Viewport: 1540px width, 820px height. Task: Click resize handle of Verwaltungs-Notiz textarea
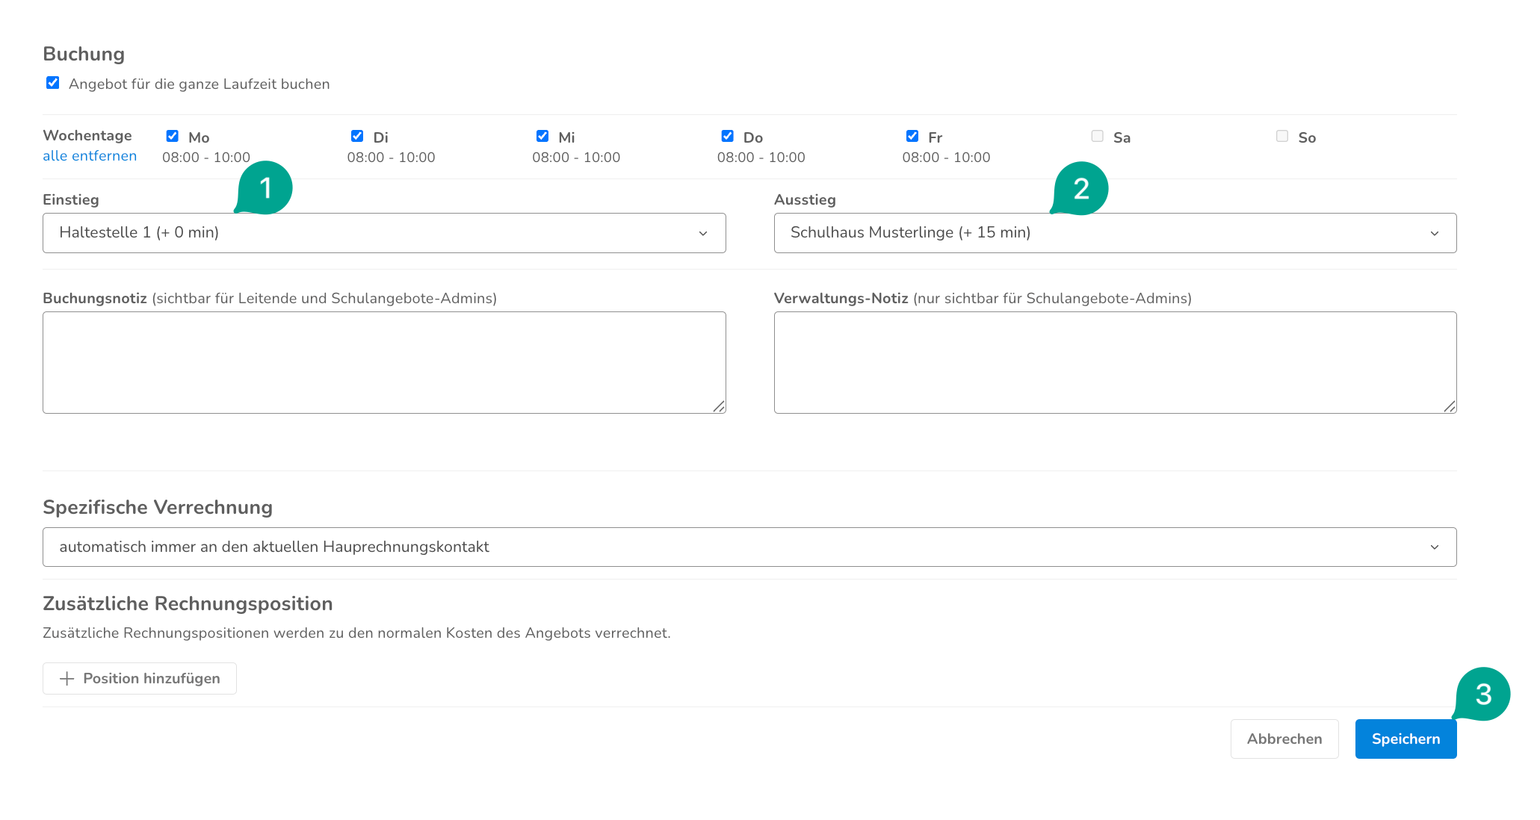coord(1450,406)
